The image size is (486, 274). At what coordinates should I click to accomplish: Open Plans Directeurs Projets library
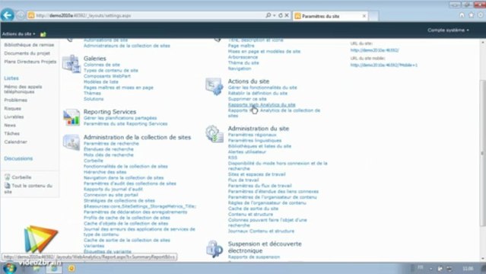[x=30, y=62]
